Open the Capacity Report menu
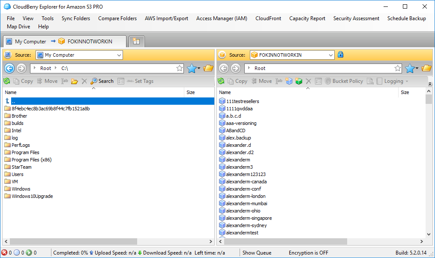Image resolution: width=435 pixels, height=258 pixels. [x=307, y=18]
